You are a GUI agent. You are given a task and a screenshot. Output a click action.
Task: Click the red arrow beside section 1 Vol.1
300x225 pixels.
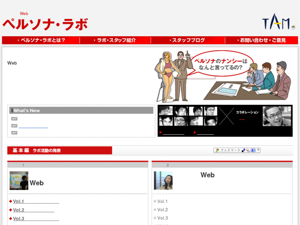[11, 201]
